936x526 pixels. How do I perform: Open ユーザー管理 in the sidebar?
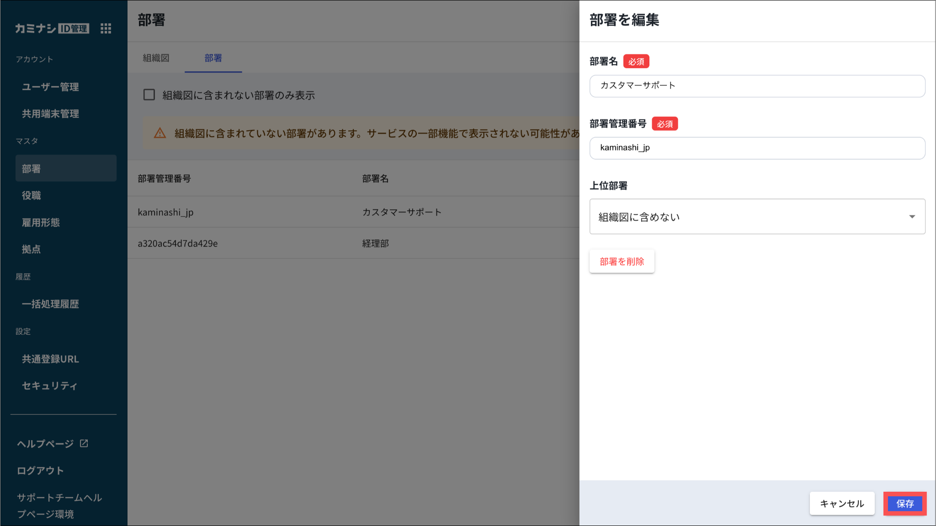click(x=50, y=87)
